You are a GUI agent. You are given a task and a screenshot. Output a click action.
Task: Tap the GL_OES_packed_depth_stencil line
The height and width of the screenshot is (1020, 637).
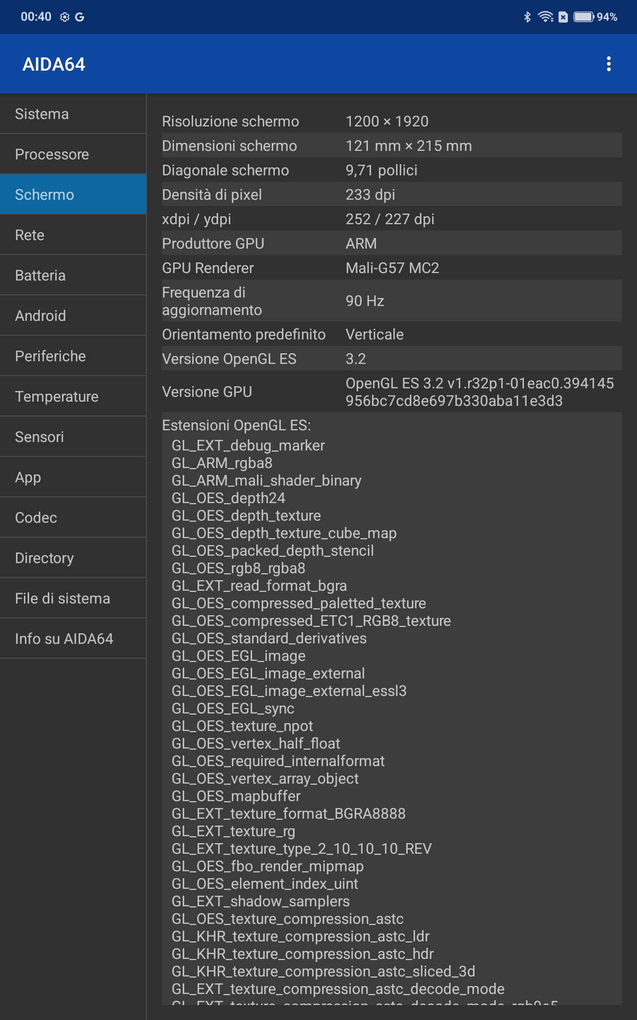tap(272, 550)
